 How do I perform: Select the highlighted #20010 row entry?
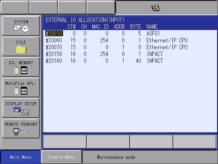pos(54,33)
